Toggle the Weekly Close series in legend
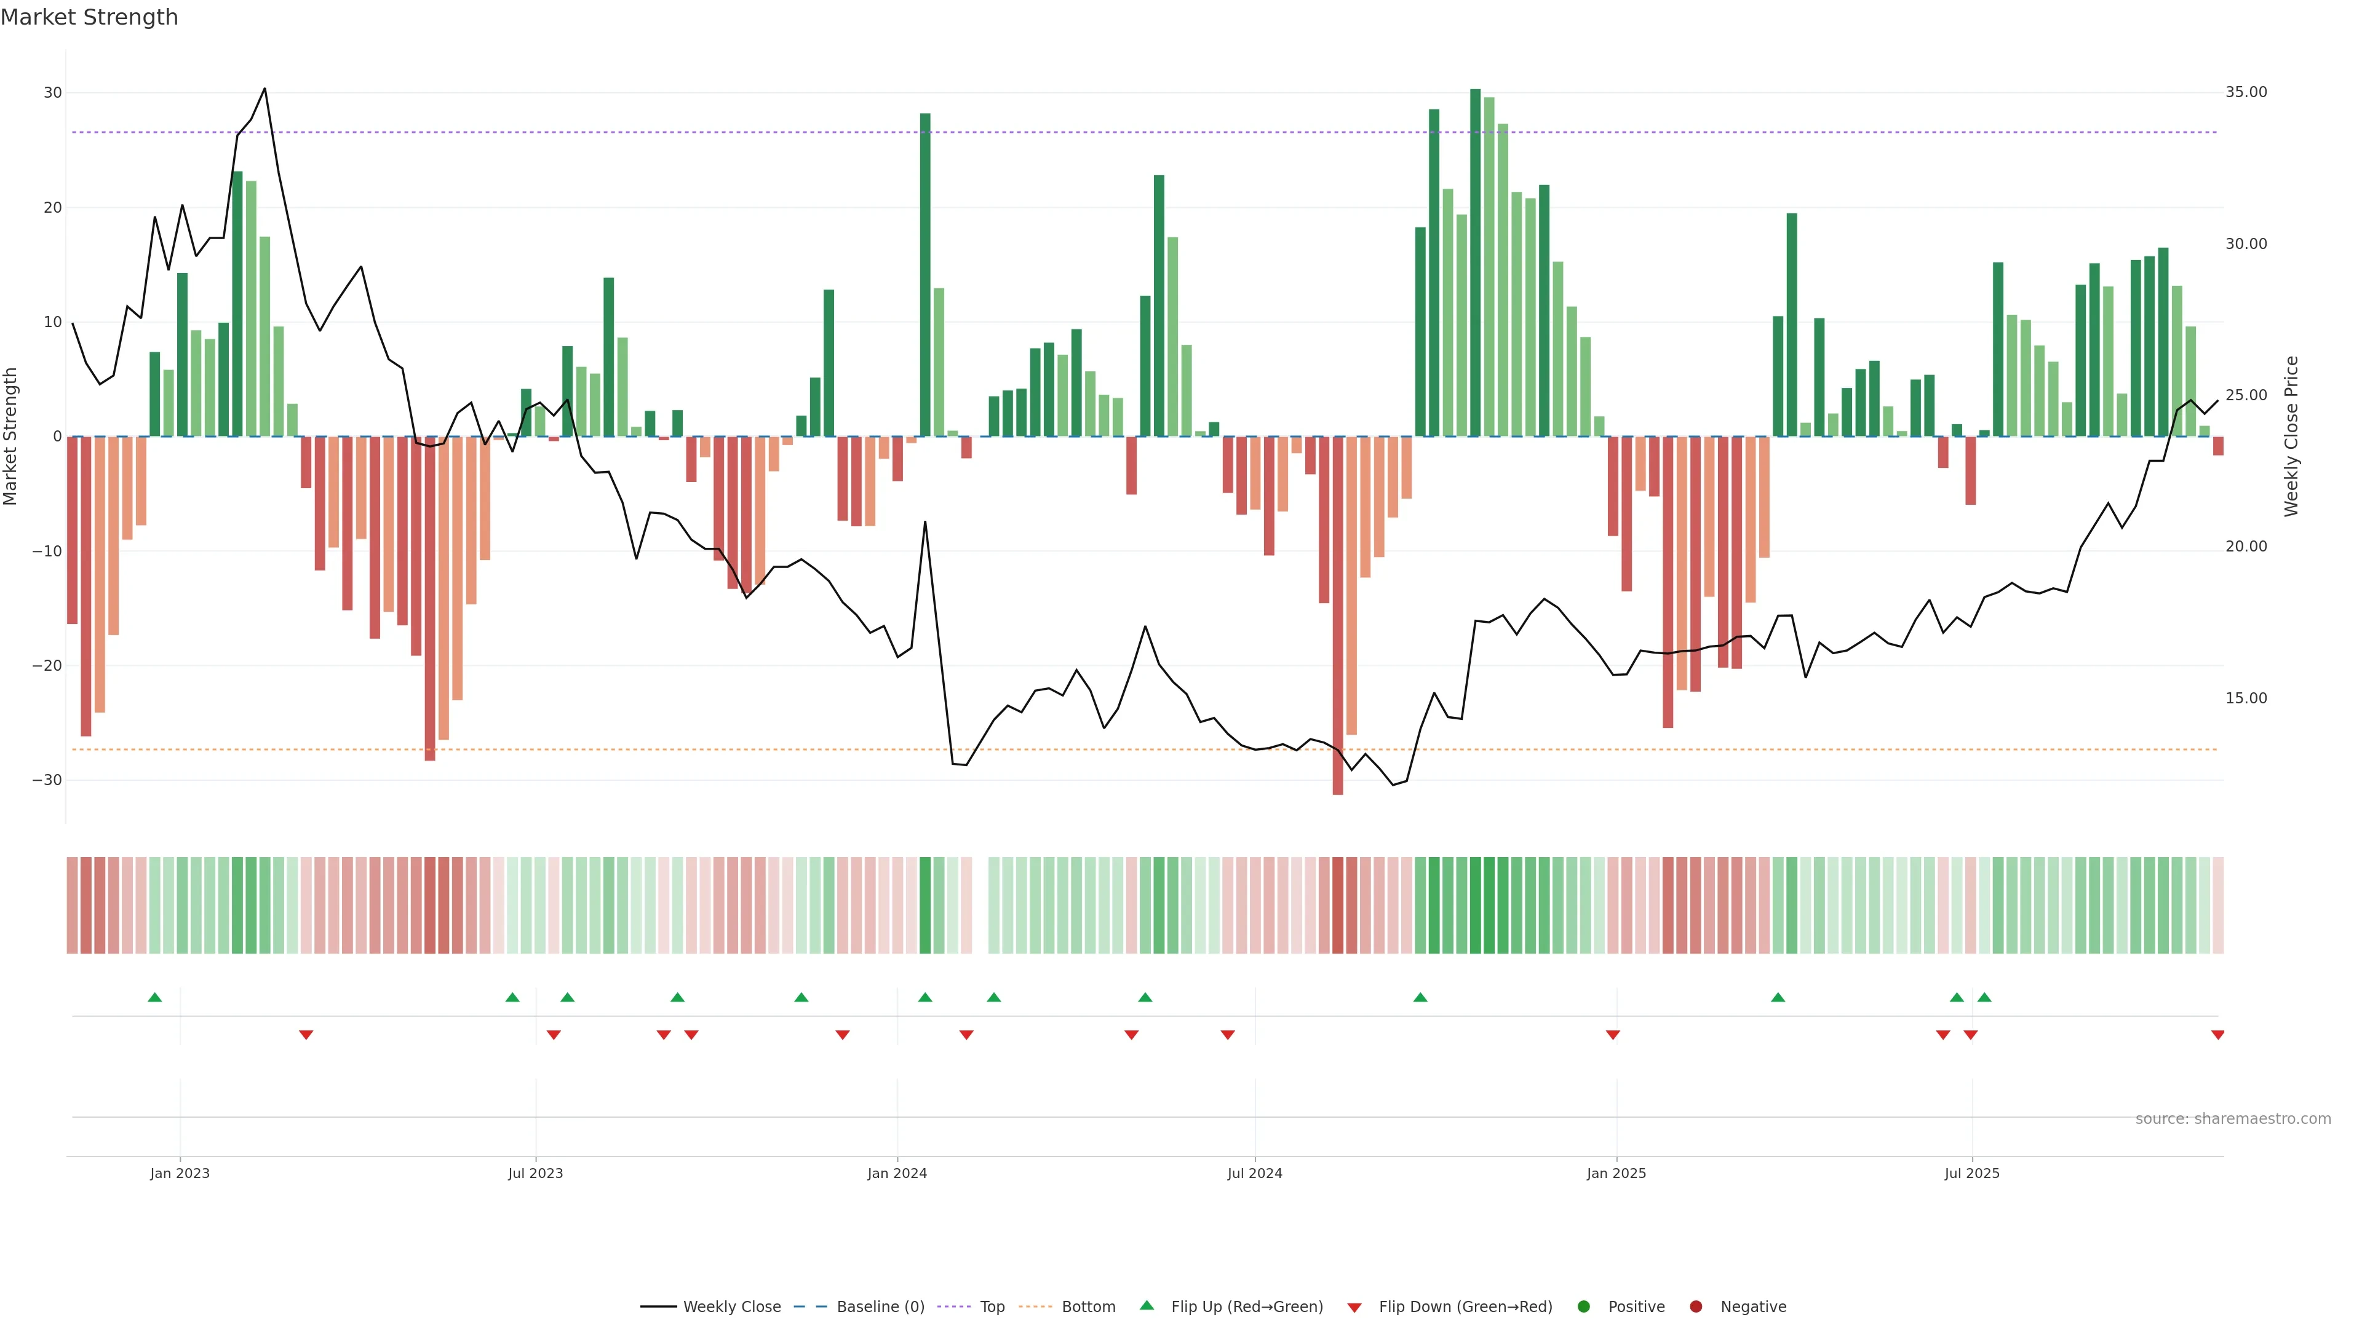This screenshot has height=1328, width=2362. pos(732,1307)
